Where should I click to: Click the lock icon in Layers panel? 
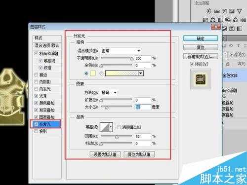[x=228, y=64]
